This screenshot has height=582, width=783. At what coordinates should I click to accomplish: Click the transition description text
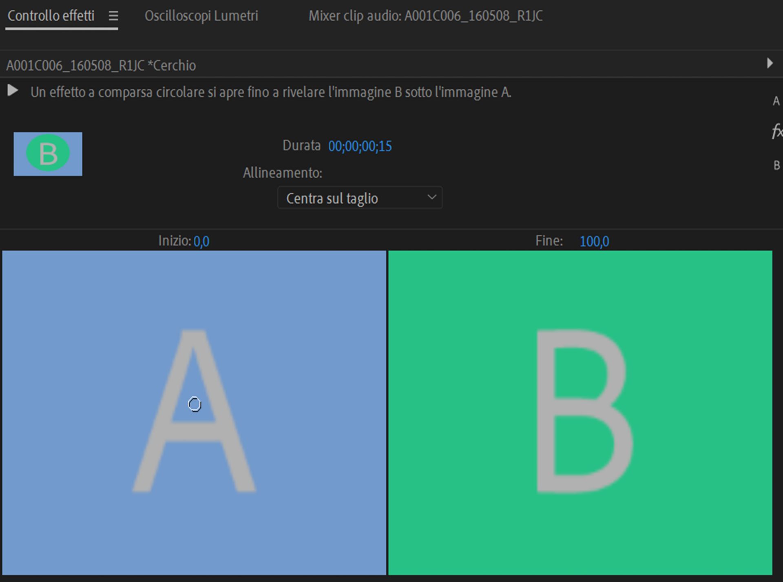coord(270,92)
